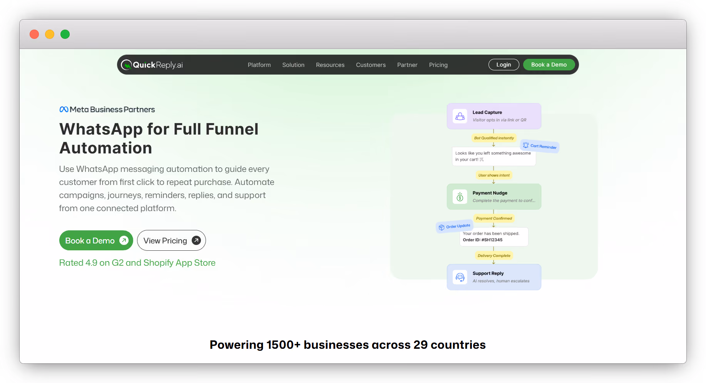The image size is (706, 383).
Task: Open the G2 and Shopify rating link
Action: coord(137,263)
